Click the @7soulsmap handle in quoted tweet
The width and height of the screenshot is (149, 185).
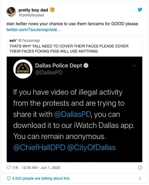[x=29, y=40]
